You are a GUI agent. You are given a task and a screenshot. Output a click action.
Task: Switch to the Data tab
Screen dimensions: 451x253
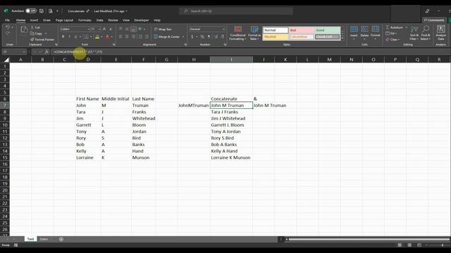100,20
